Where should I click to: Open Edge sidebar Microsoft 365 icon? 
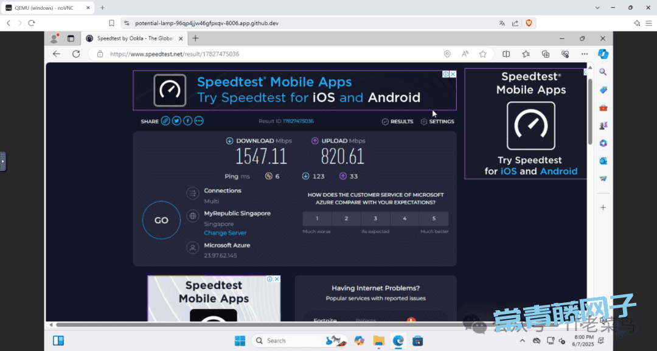coord(603,143)
